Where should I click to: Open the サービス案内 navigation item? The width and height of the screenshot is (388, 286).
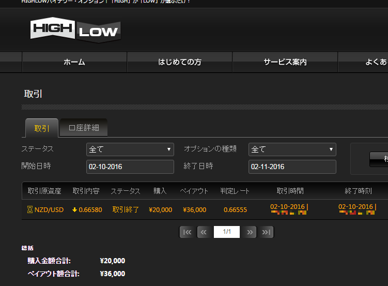(x=285, y=62)
